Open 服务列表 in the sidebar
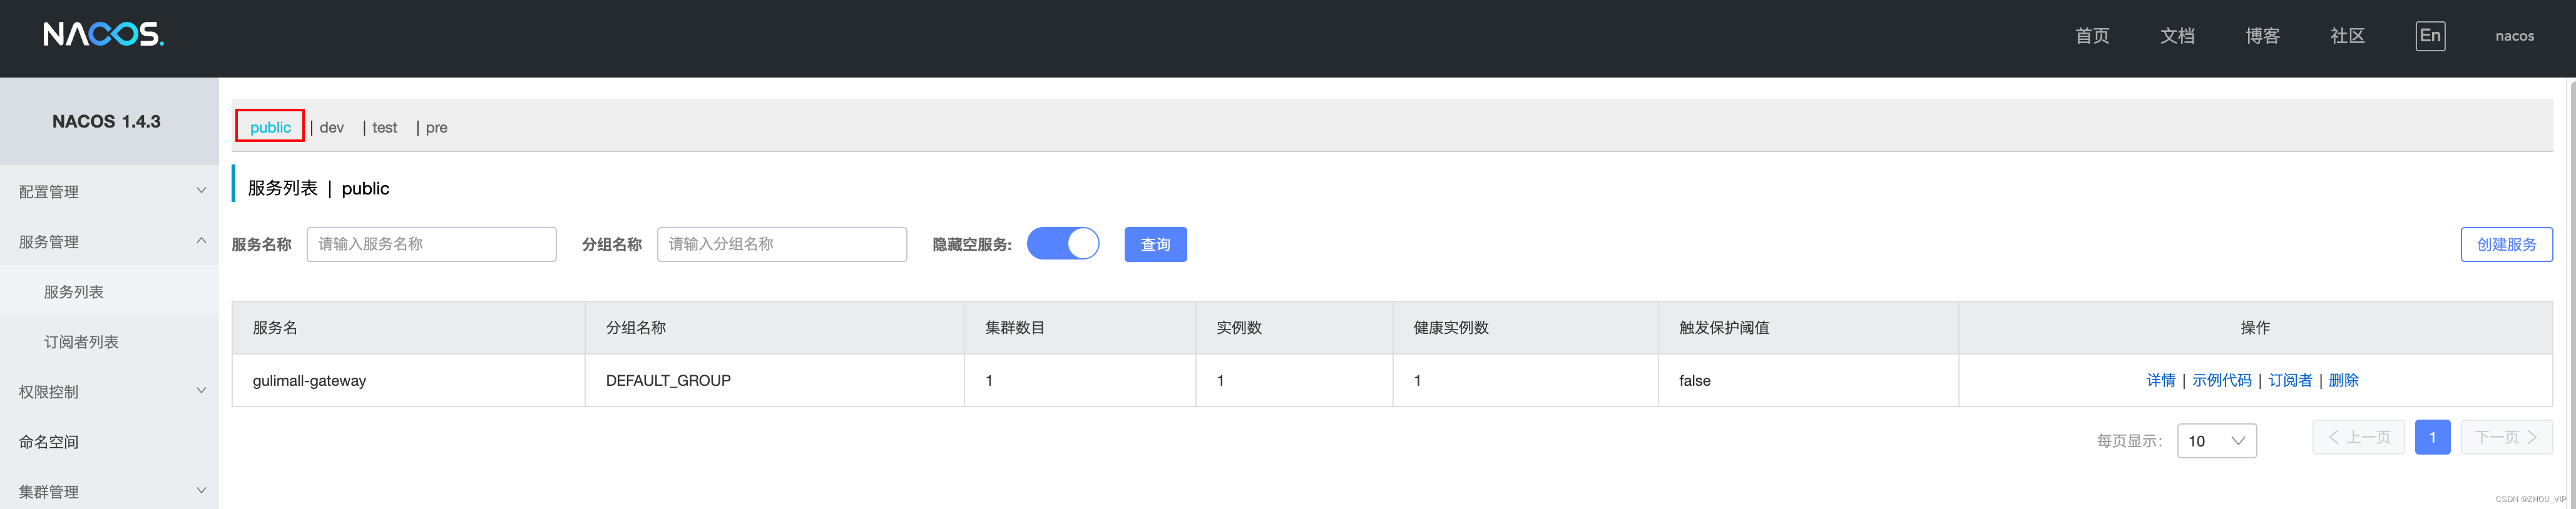Viewport: 2576px width, 509px height. coord(109,291)
